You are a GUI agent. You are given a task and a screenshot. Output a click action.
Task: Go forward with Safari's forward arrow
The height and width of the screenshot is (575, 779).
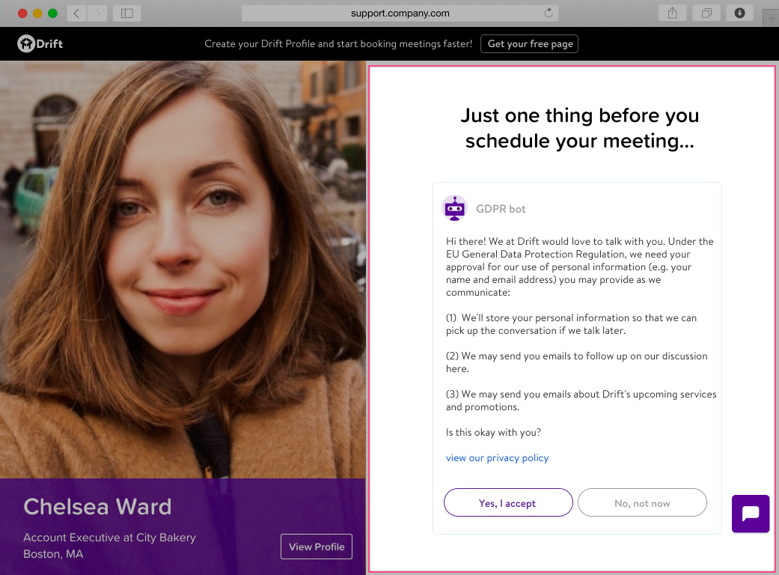(97, 13)
